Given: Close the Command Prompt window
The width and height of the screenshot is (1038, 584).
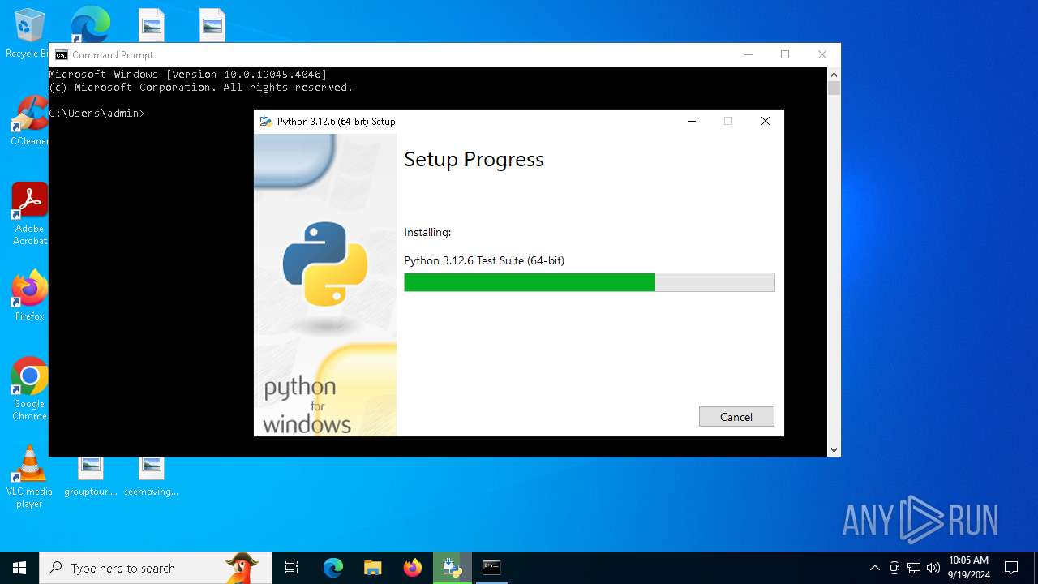Looking at the screenshot, I should click(x=822, y=55).
